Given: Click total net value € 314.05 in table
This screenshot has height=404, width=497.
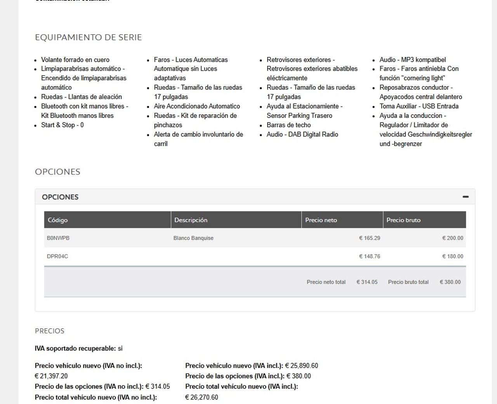Looking at the screenshot, I should [x=367, y=282].
